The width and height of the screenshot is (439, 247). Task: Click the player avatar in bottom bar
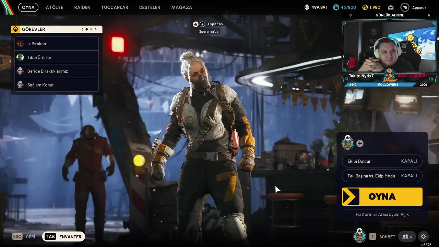pos(359,236)
